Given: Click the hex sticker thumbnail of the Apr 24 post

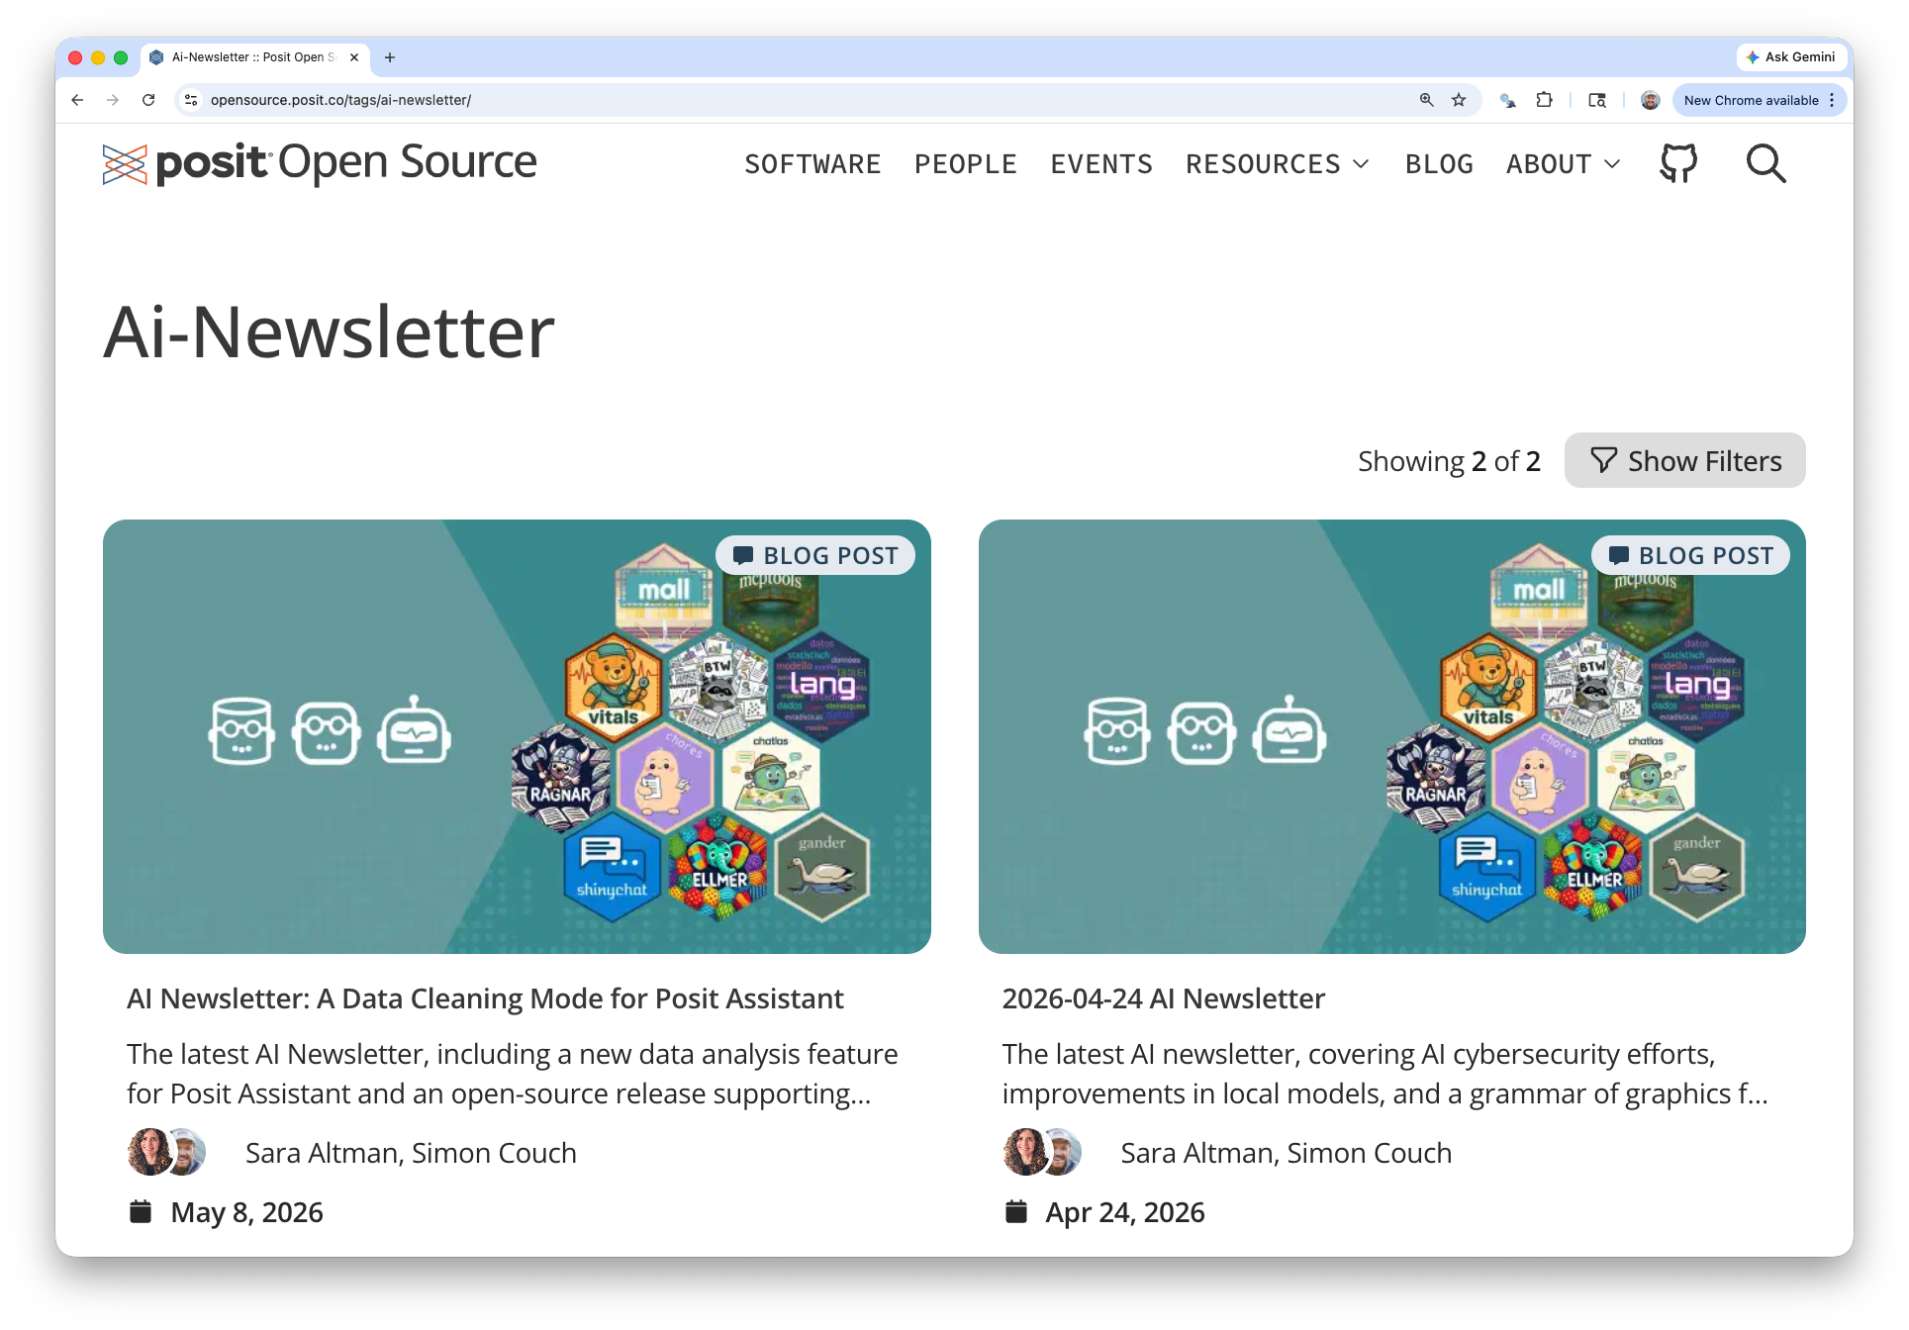Looking at the screenshot, I should (1391, 736).
